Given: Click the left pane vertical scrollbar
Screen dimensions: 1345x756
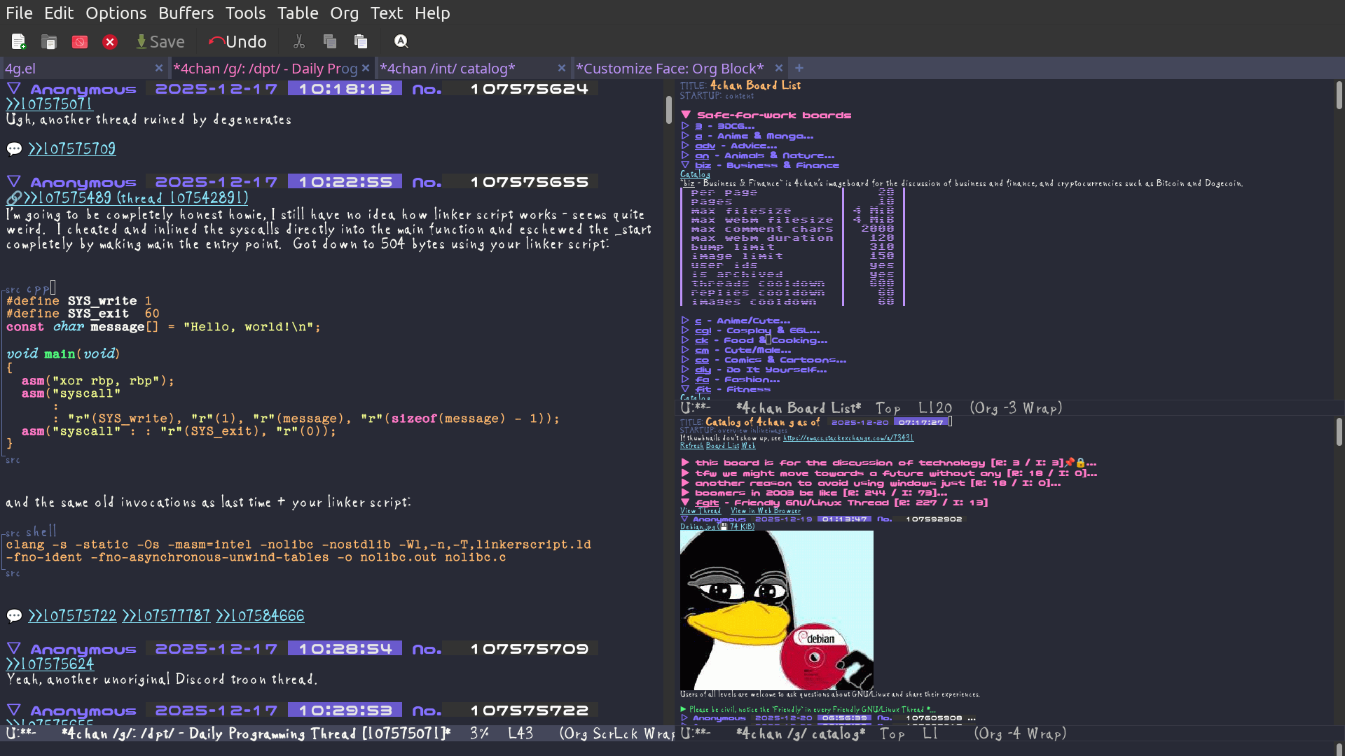Looking at the screenshot, I should click(x=669, y=110).
